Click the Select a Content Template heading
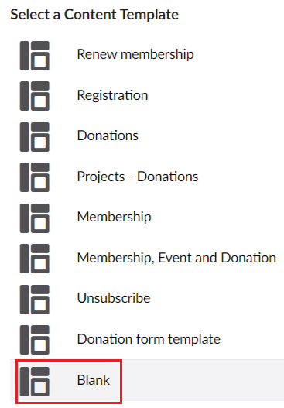 click(x=94, y=14)
